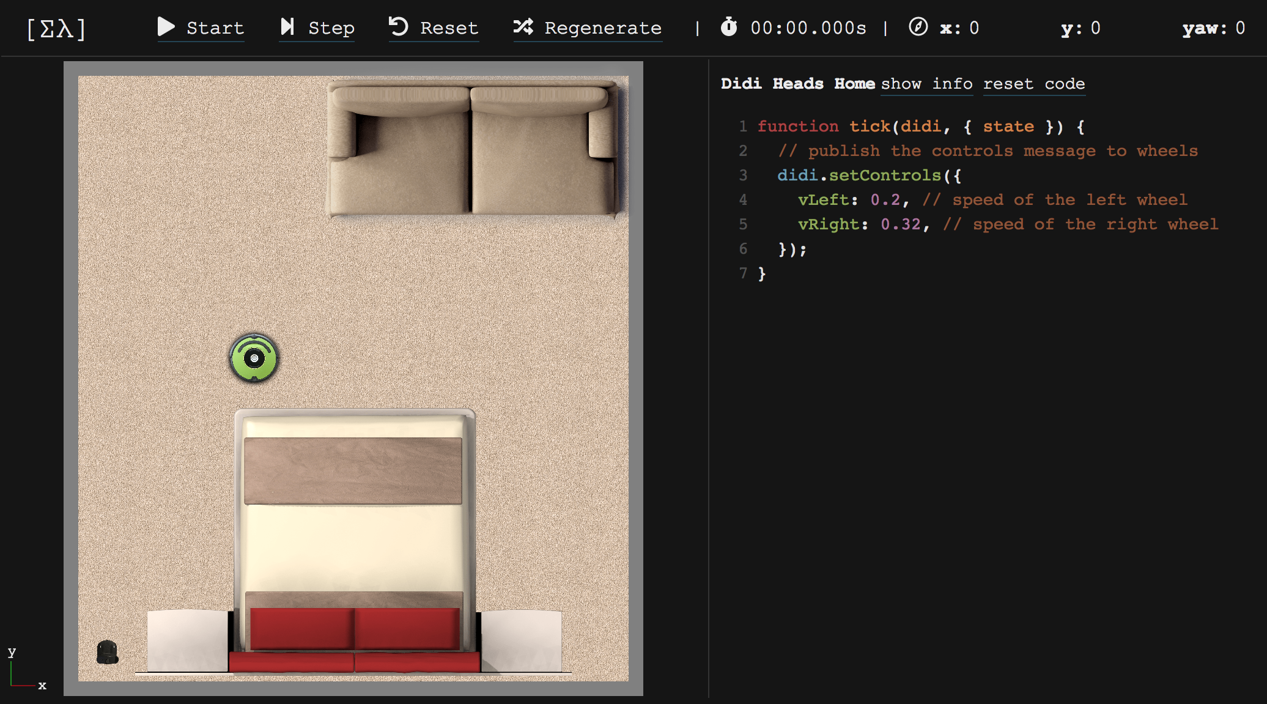Open the show info link
This screenshot has width=1267, height=704.
click(926, 84)
